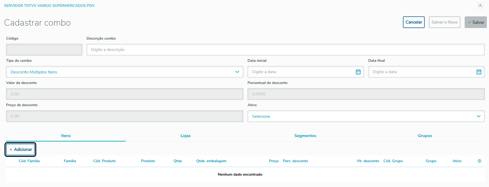Screen dimensions: 489x187
Task: Open the Segmentos tab
Action: pyautogui.click(x=305, y=136)
